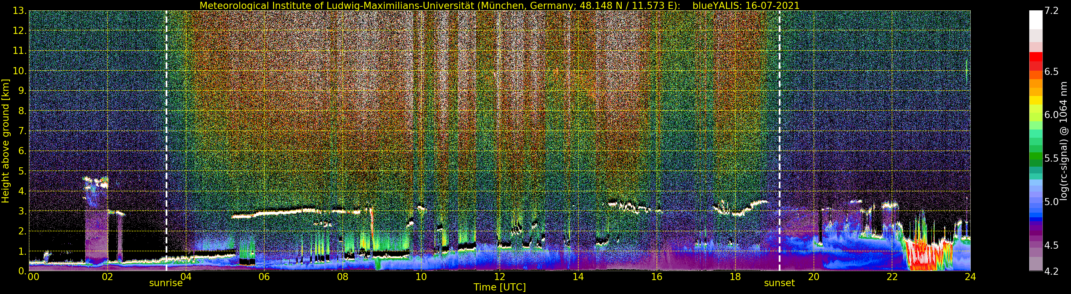Select the 20 hour tick label

pyautogui.click(x=813, y=277)
